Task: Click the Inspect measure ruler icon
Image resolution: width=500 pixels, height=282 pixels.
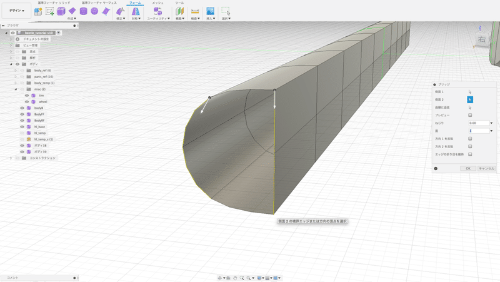Action: (x=195, y=11)
